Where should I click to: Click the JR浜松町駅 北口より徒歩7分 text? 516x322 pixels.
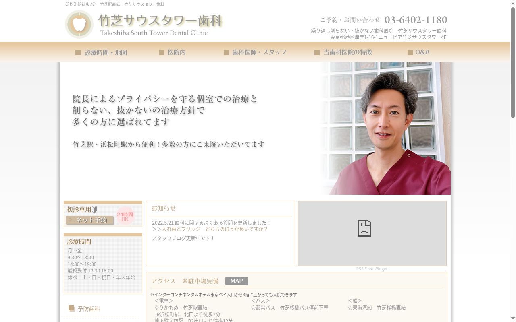pos(187,314)
